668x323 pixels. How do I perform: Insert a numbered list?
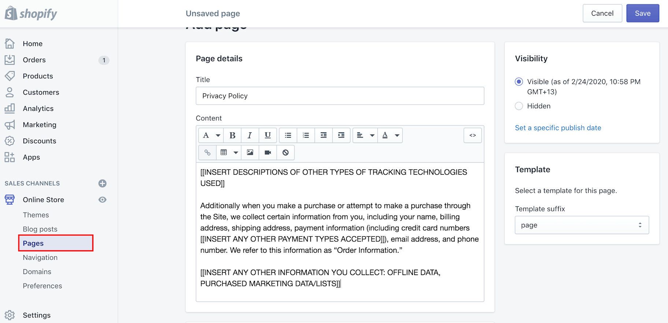click(306, 135)
